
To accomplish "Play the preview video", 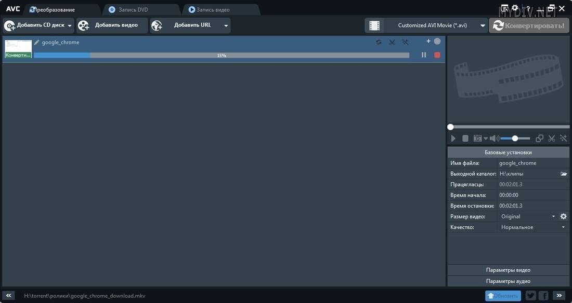I will pyautogui.click(x=453, y=139).
